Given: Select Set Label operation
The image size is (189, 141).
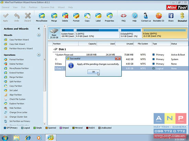Looking at the screenshot, I should pyautogui.click(x=13, y=90).
